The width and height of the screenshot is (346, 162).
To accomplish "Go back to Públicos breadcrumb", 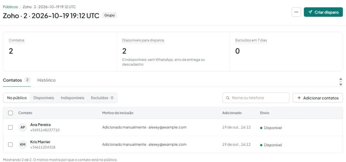I will click(10, 7).
